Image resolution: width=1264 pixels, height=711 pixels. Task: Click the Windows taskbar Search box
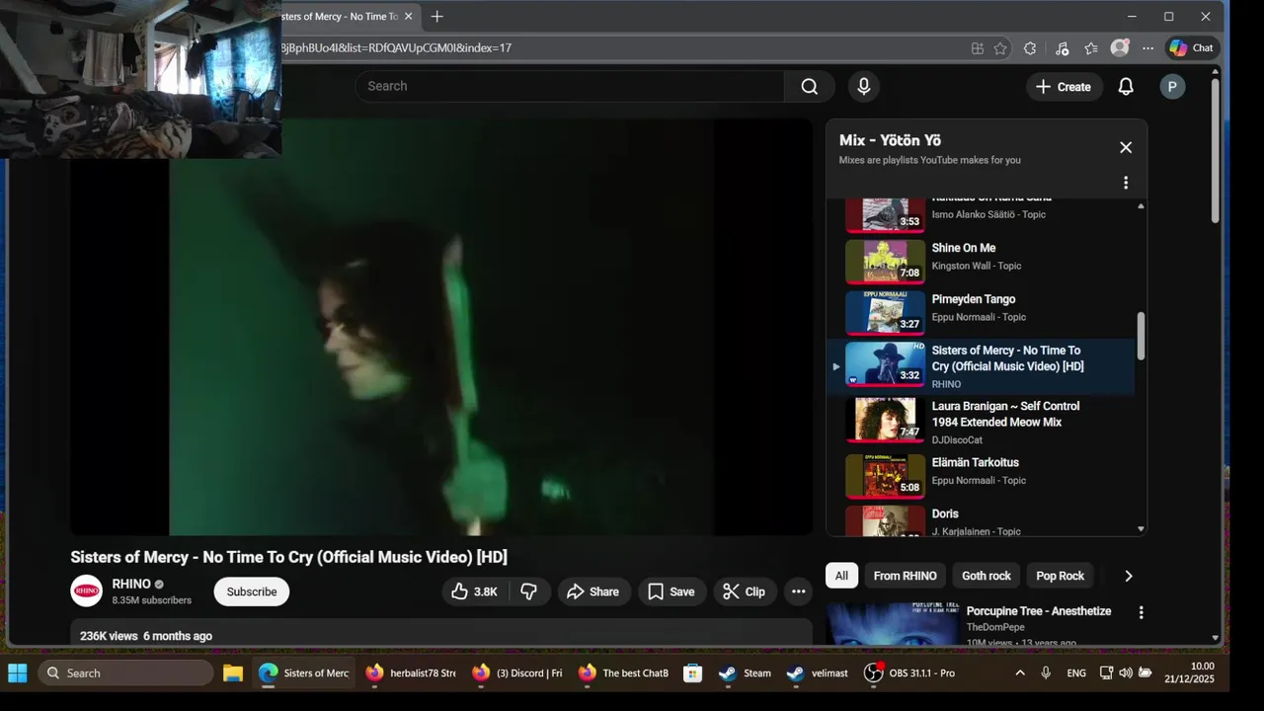[125, 673]
